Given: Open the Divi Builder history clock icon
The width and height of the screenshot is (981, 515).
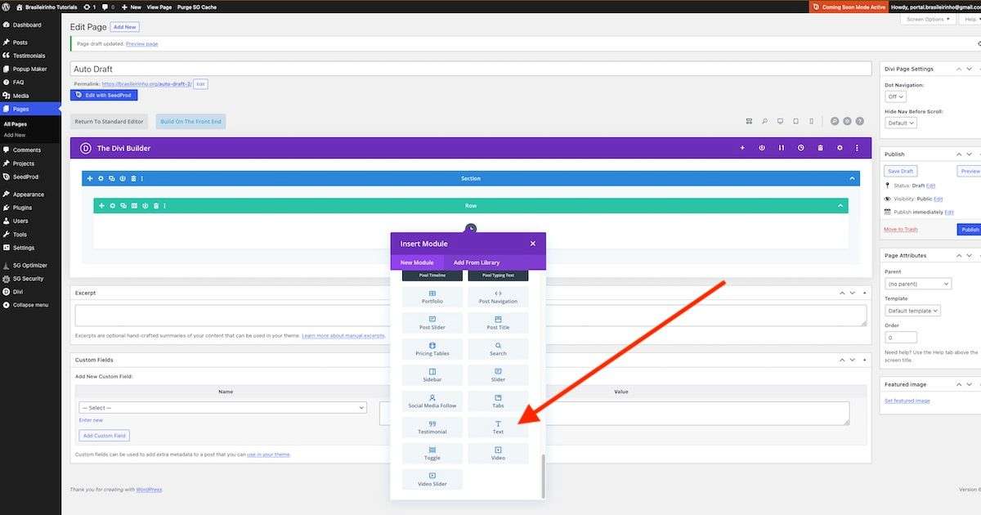Looking at the screenshot, I should coord(800,148).
